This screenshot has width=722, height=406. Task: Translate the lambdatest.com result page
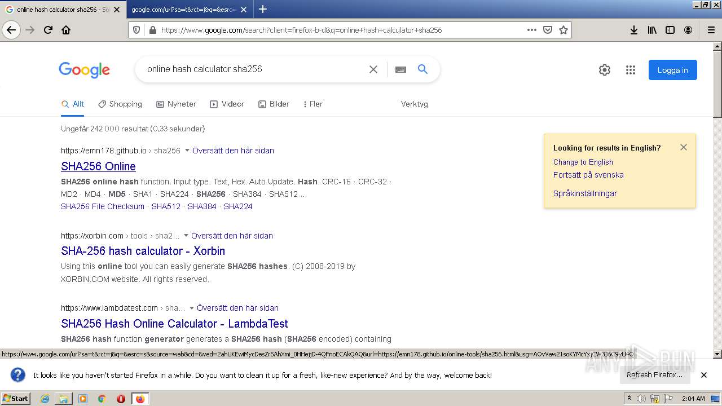[x=237, y=308]
